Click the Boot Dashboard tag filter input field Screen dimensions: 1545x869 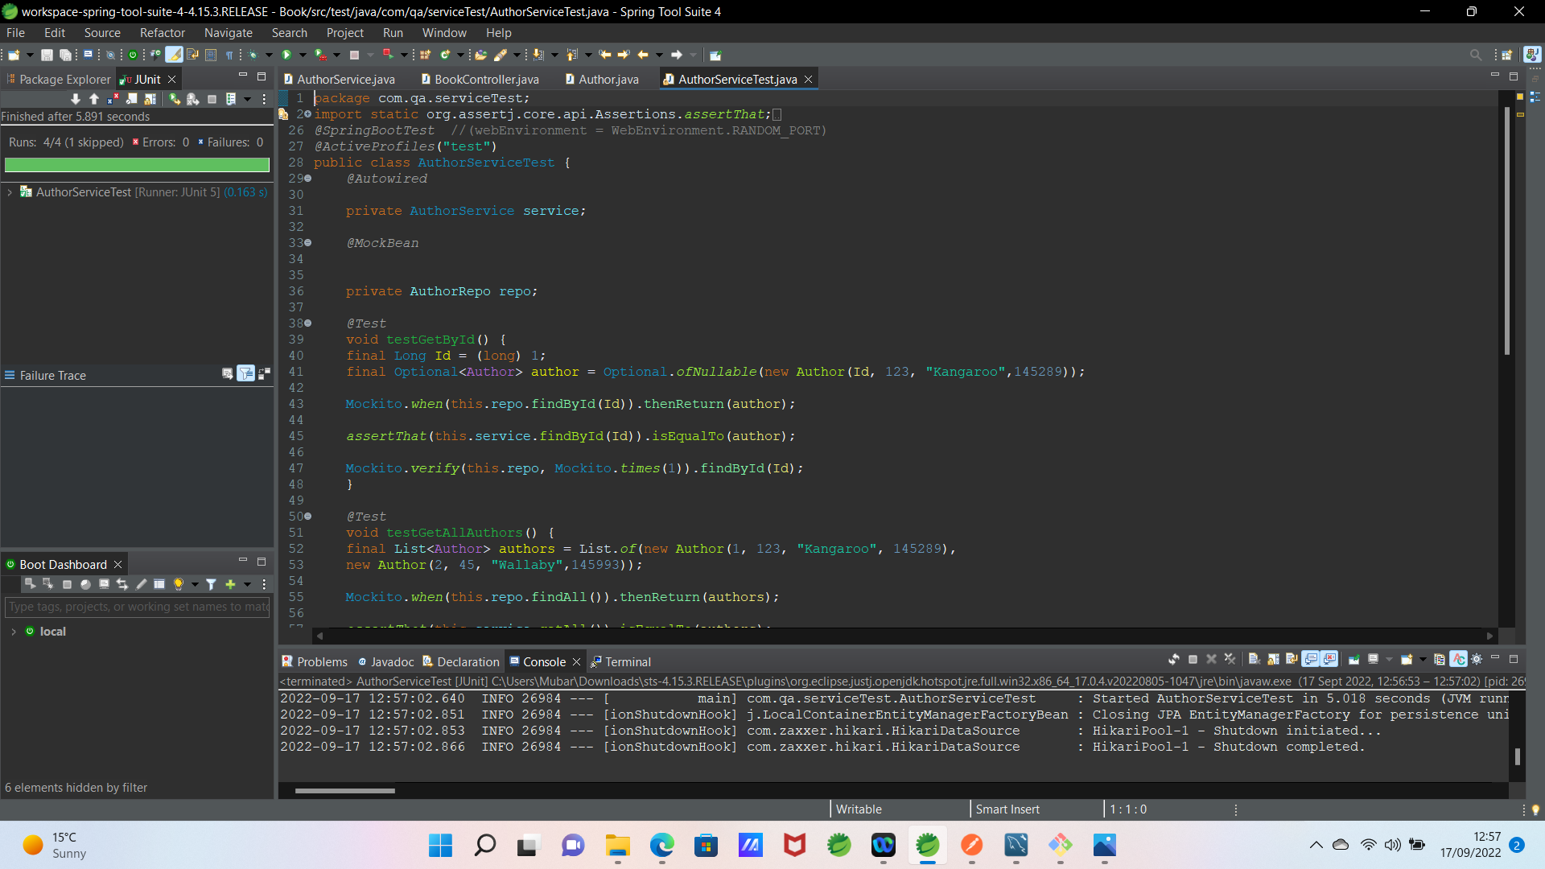click(137, 607)
